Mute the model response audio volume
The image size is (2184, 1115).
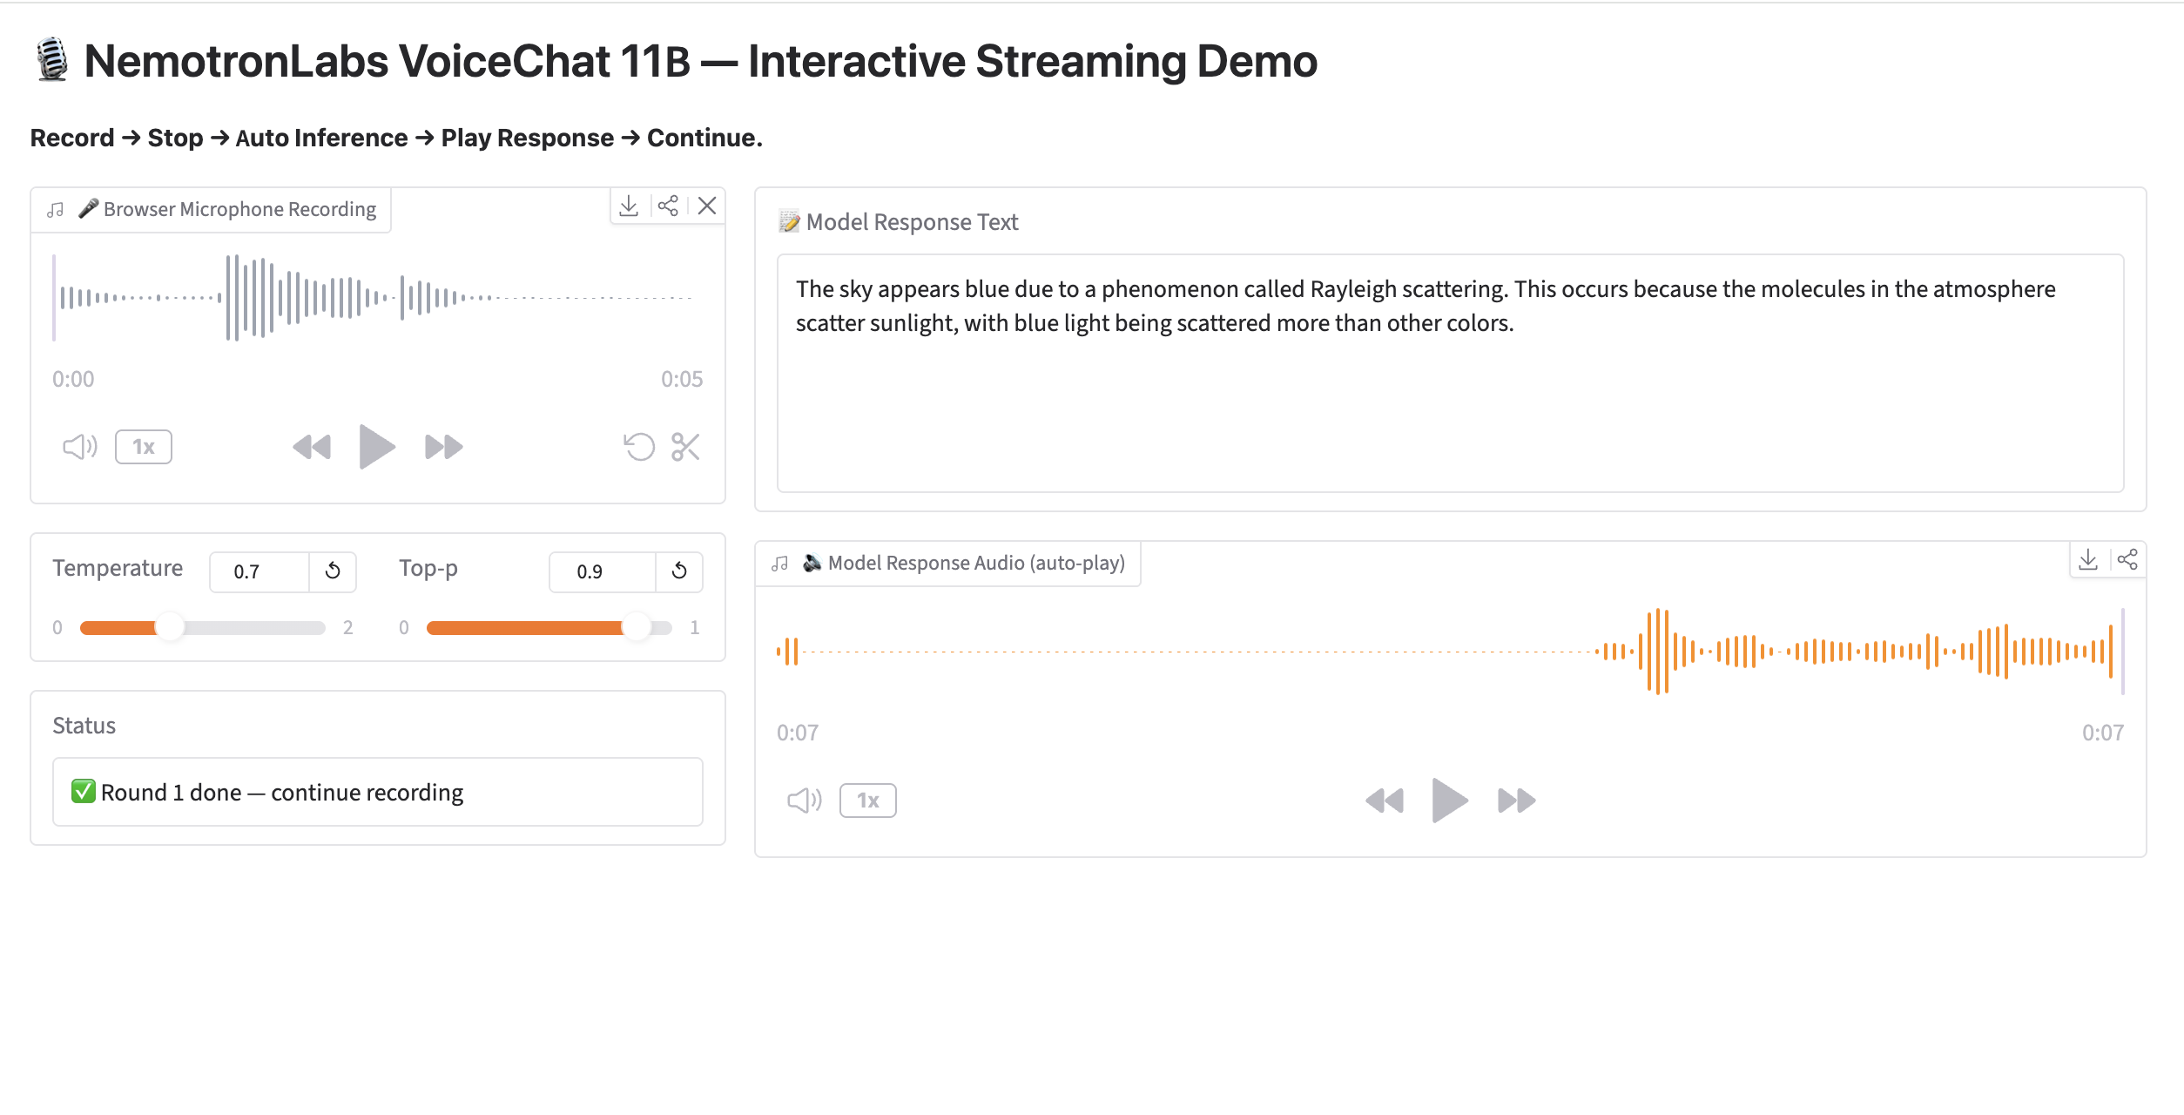point(805,801)
